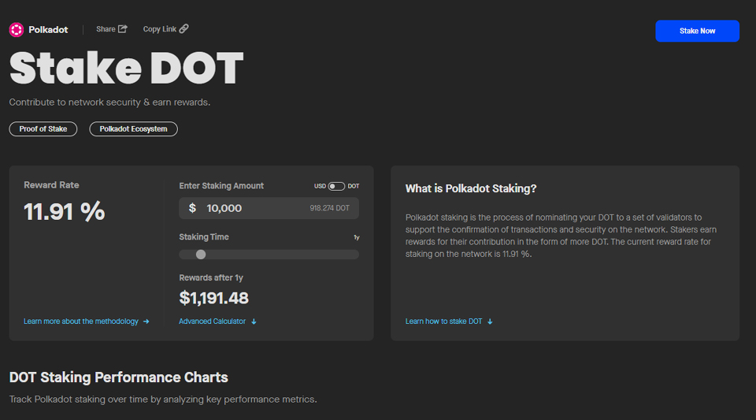
Task: Click the Enter Staking Amount label
Action: click(x=221, y=186)
